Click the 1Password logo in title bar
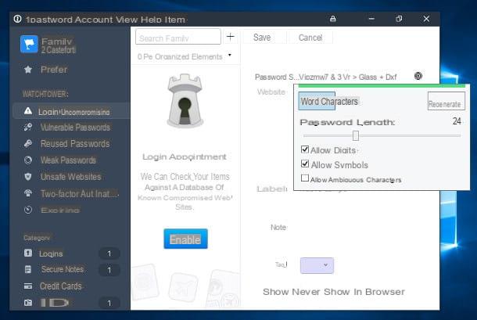The height and width of the screenshot is (320, 477). 17,19
